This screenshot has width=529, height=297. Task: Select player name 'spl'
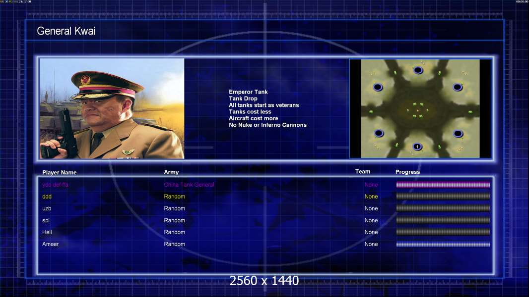coord(46,221)
